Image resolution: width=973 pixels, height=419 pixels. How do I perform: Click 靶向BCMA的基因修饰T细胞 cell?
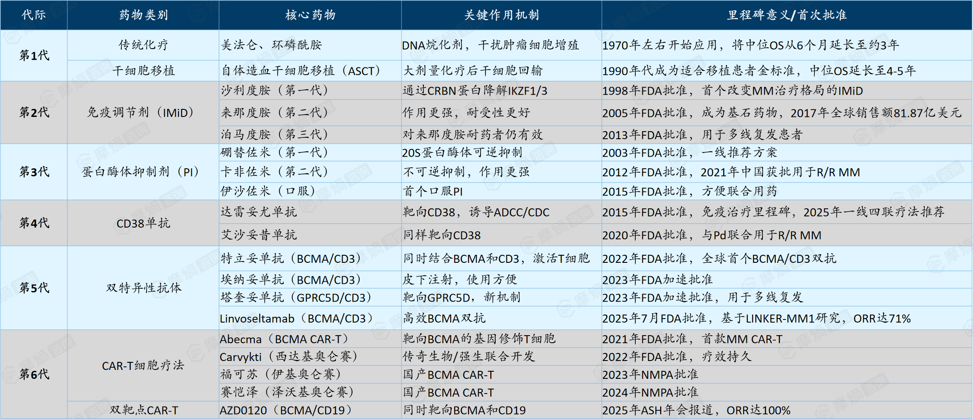coord(501,339)
